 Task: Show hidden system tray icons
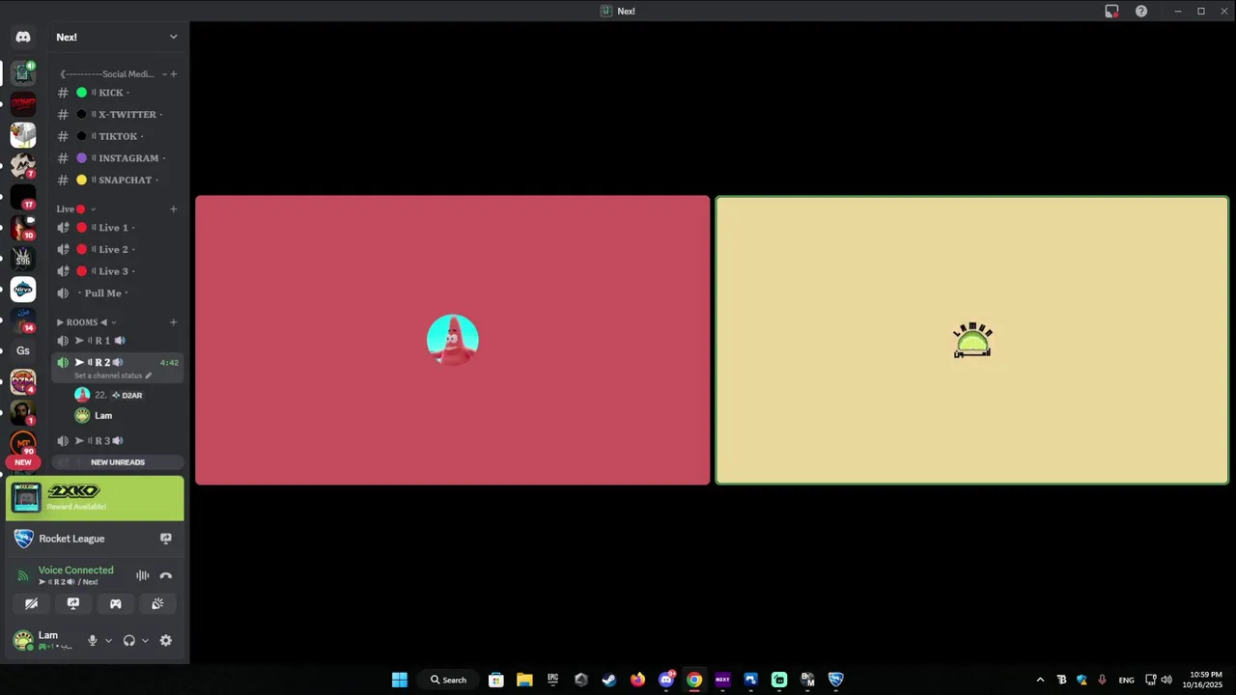1040,680
